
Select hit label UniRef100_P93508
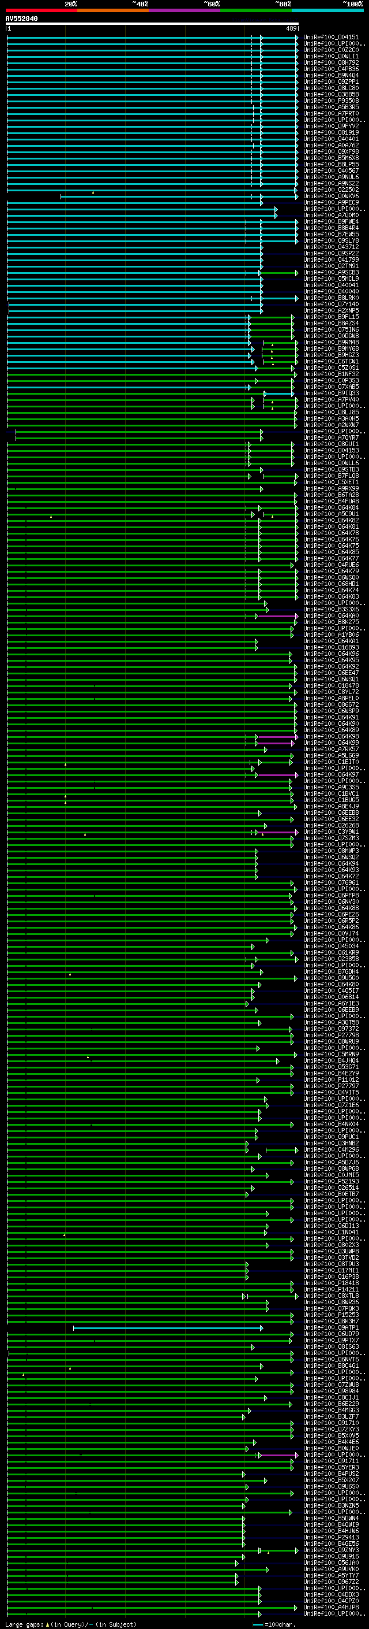pyautogui.click(x=331, y=101)
